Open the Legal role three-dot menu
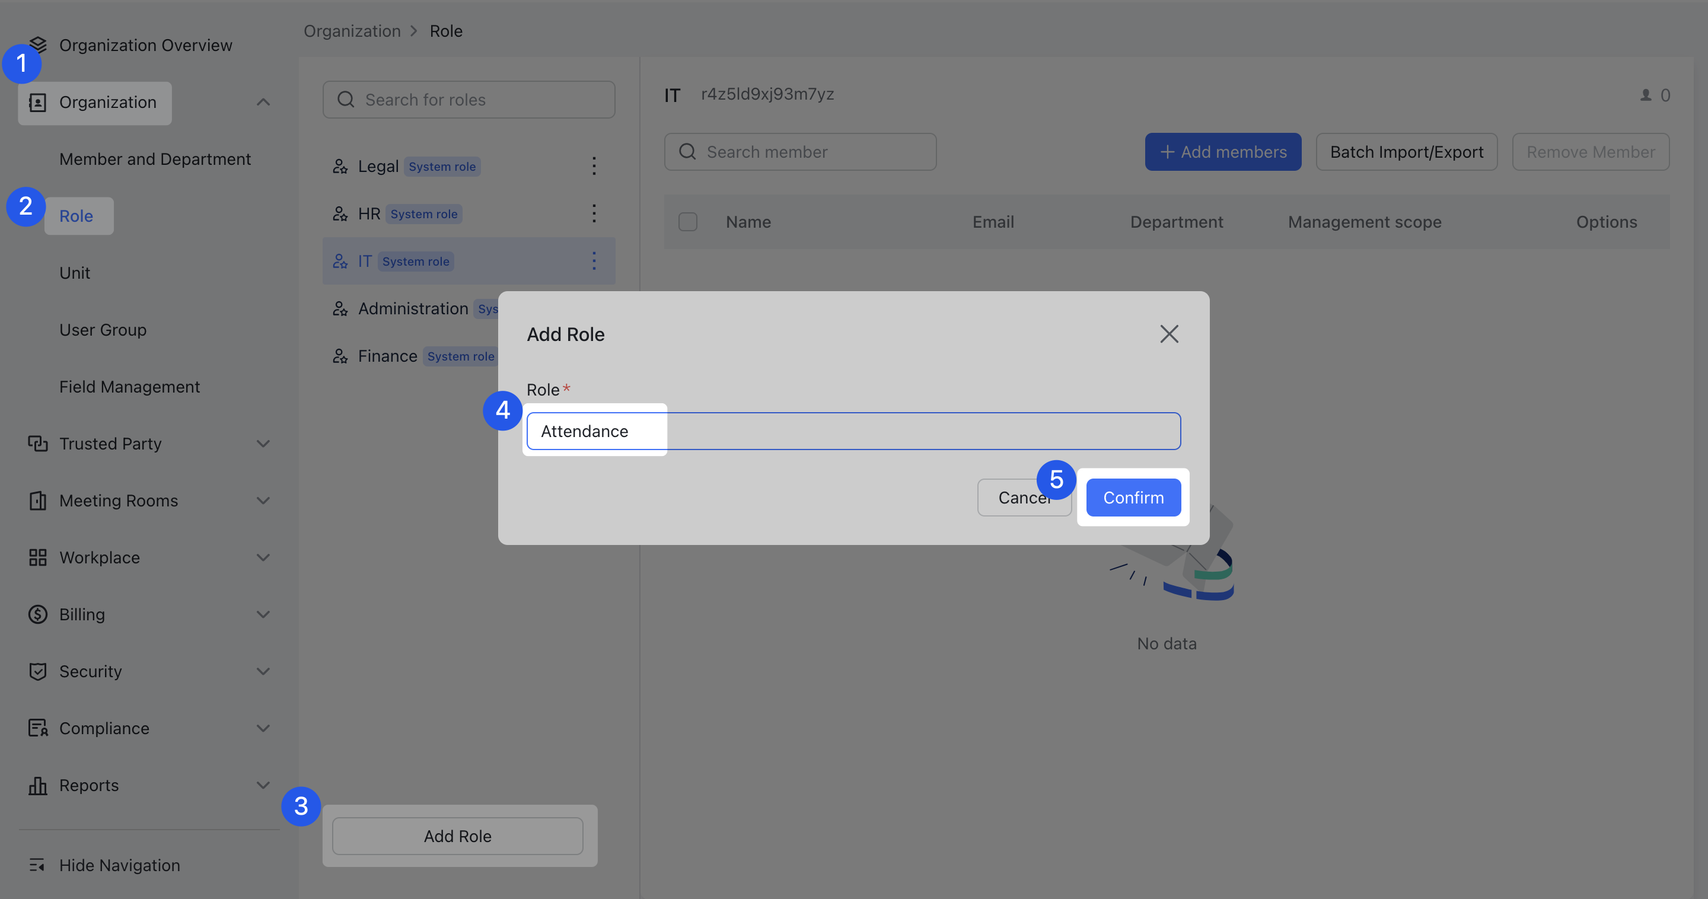Image resolution: width=1708 pixels, height=899 pixels. click(594, 165)
